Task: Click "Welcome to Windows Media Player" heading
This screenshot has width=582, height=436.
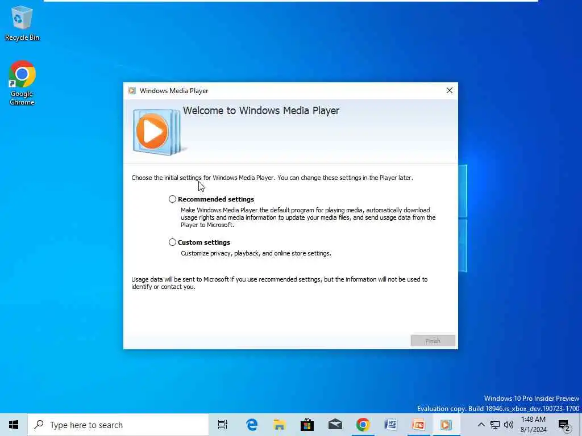Action: 261,111
